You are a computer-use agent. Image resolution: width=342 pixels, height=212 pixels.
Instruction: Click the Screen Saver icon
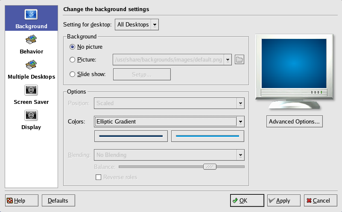click(31, 91)
